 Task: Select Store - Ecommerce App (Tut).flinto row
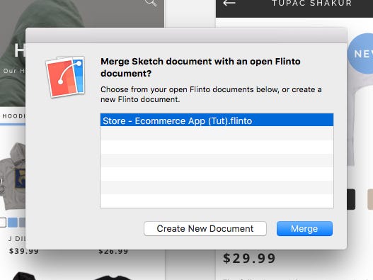click(217, 121)
